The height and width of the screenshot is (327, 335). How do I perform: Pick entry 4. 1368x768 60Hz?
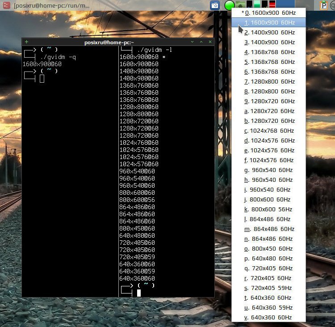pyautogui.click(x=268, y=52)
